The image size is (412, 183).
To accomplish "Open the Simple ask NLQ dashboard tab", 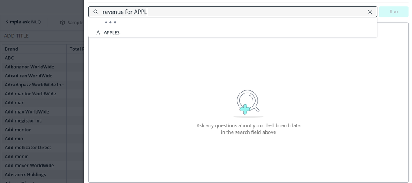I will 23,22.
